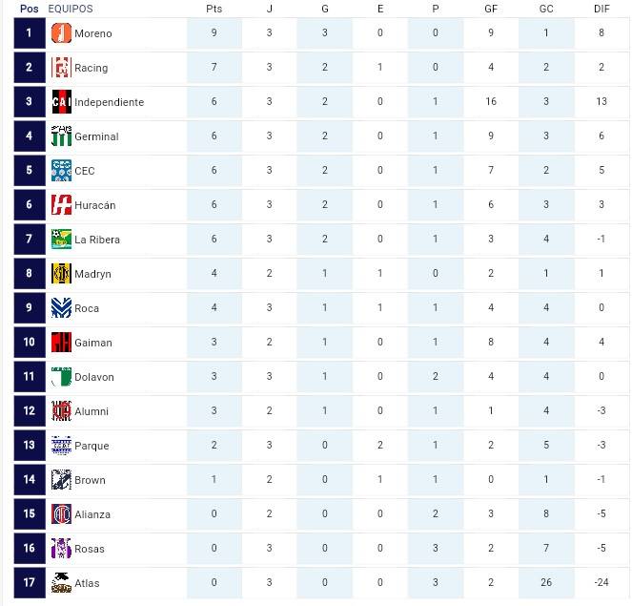
Task: Click the GF column header
Action: tap(491, 9)
